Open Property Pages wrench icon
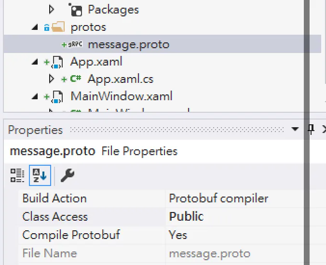This screenshot has width=326, height=265. click(68, 175)
